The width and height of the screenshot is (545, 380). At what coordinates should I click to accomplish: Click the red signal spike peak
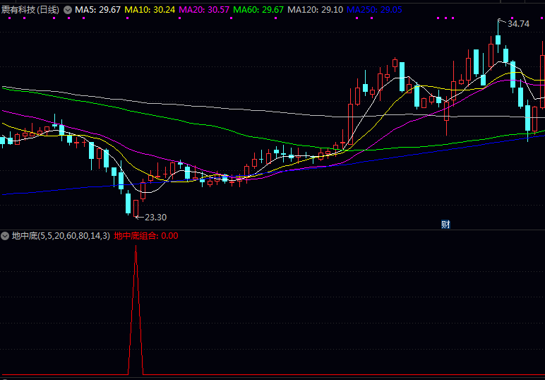tap(136, 246)
